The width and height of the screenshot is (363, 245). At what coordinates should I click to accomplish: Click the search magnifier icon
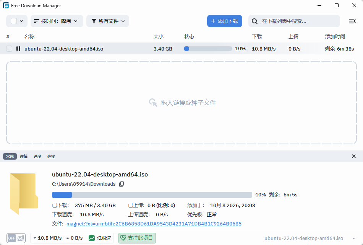coord(254,21)
